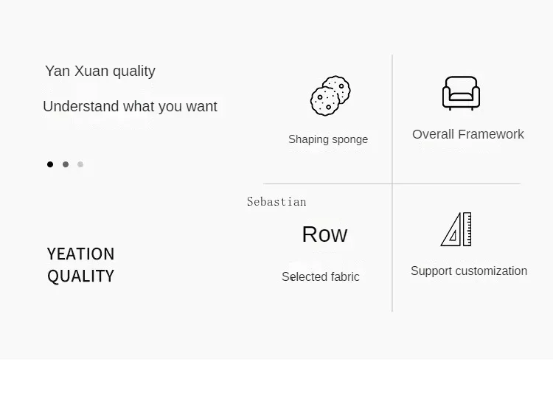553x404 pixels.
Task: Select the Support customization text
Action: [469, 271]
